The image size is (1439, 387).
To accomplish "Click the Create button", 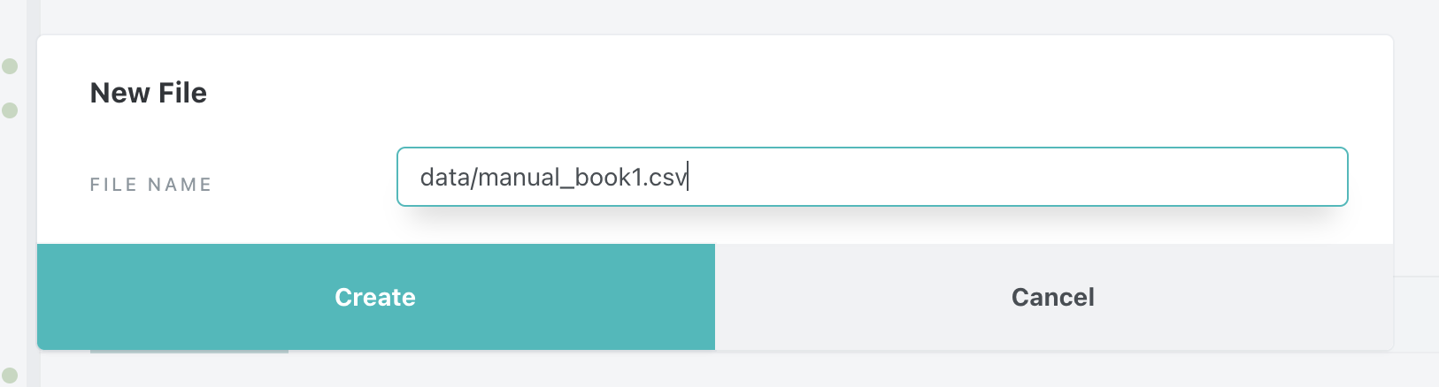I will (x=375, y=297).
